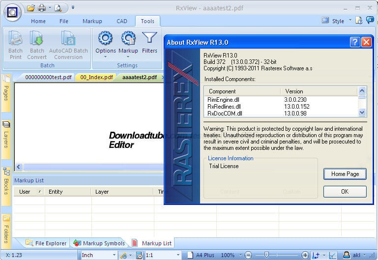Select the Markup List bottom tab
378x260 pixels.
pos(152,243)
